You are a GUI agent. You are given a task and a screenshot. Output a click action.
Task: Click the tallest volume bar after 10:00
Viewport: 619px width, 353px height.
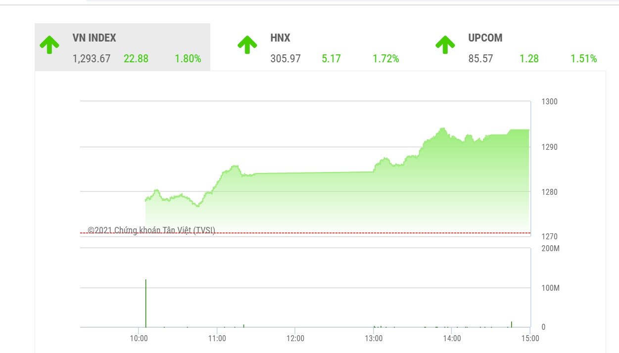(145, 303)
